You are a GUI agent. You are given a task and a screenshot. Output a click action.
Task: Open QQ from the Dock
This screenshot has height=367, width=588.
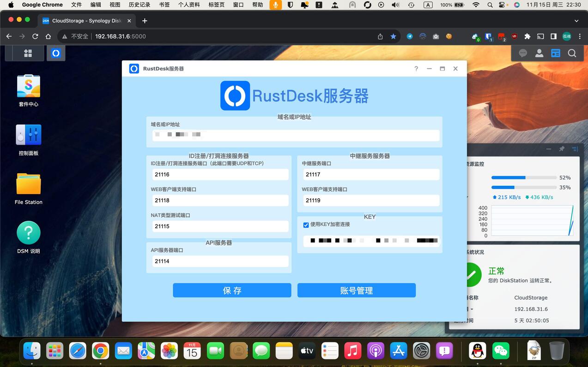[478, 351]
